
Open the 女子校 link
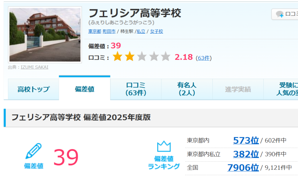pos(157,31)
